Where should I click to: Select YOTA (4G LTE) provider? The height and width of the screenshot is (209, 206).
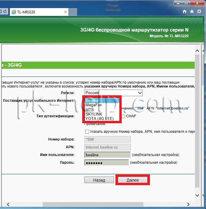(102, 118)
